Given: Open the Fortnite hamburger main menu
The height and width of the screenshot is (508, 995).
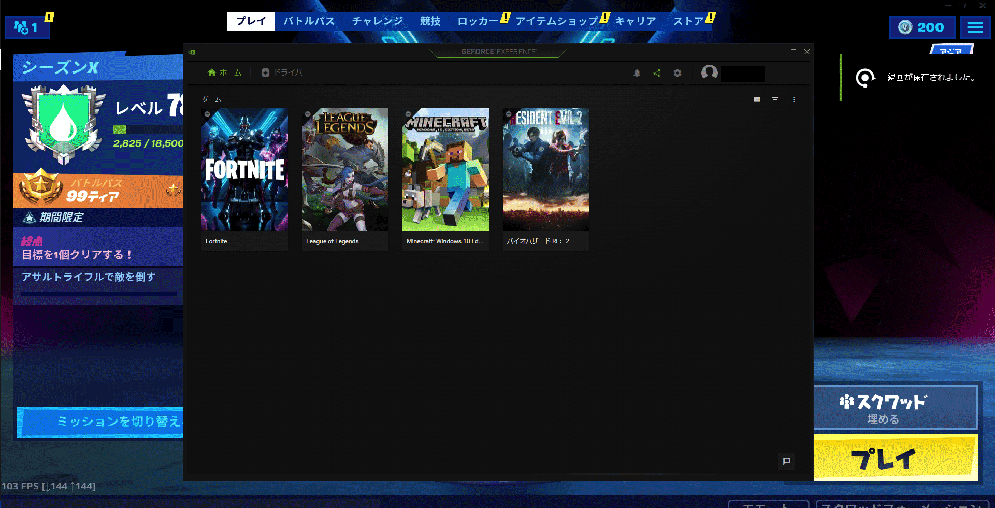Looking at the screenshot, I should coord(975,27).
